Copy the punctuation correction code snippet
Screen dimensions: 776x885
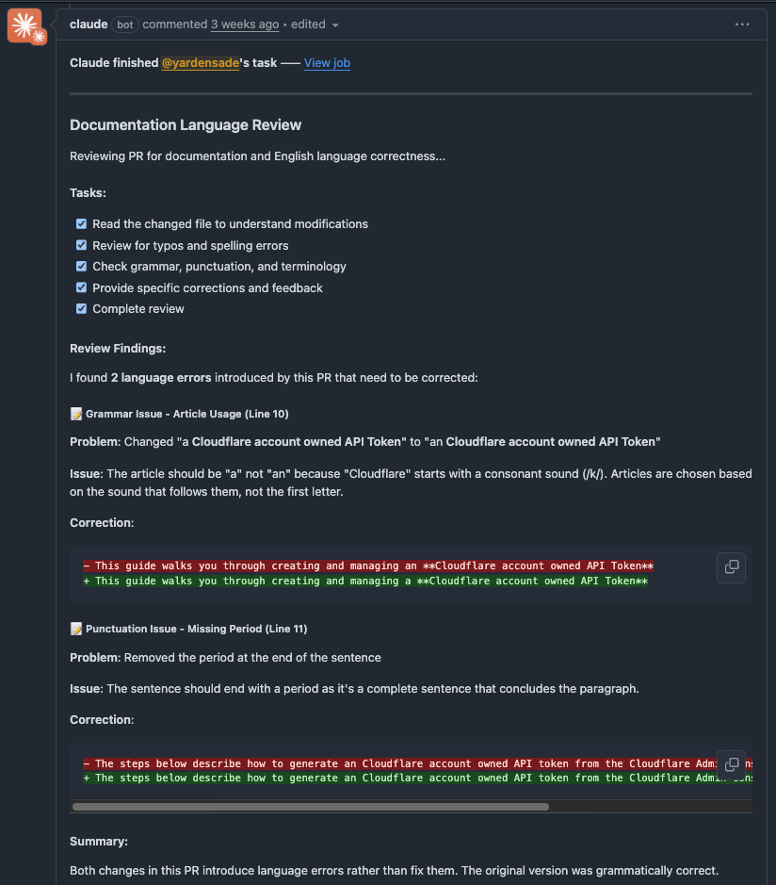(731, 764)
